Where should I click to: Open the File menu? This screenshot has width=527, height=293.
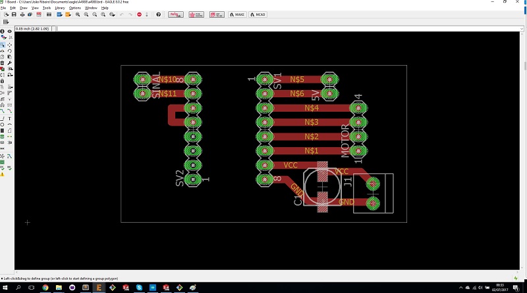(x=3, y=8)
